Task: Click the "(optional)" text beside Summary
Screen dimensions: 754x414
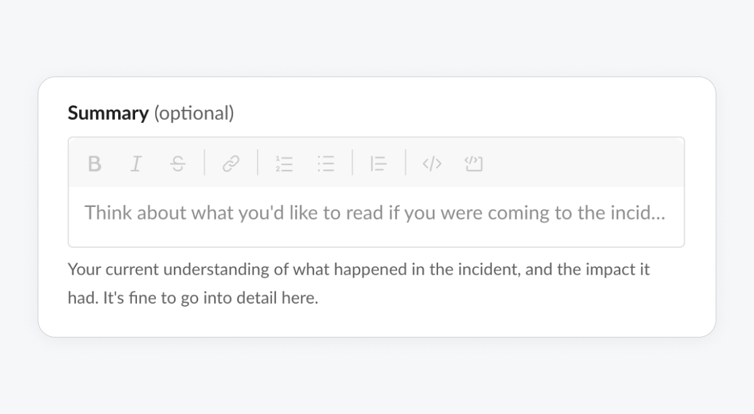Action: pos(194,114)
